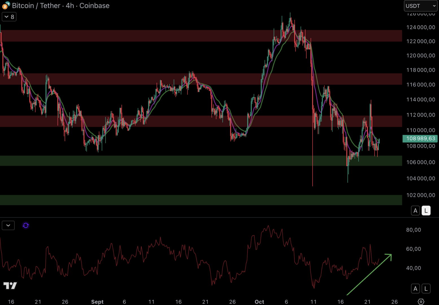Viewport: 439px width, 305px height.
Task: Toggle log scale L on indicator pane
Action: point(426,289)
